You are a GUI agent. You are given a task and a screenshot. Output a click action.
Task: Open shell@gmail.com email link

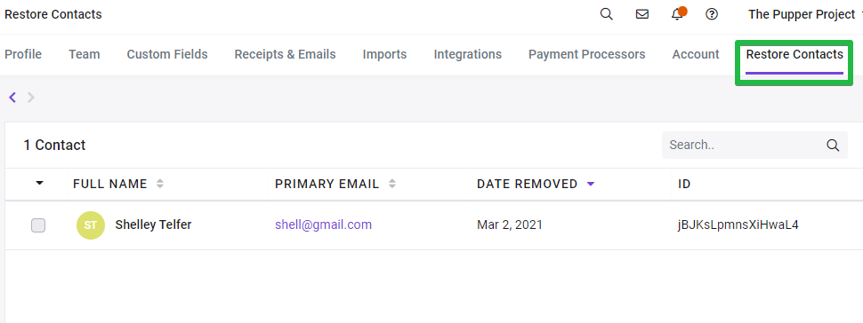coord(324,225)
